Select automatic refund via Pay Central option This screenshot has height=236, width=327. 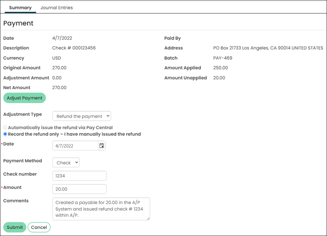(x=5, y=128)
